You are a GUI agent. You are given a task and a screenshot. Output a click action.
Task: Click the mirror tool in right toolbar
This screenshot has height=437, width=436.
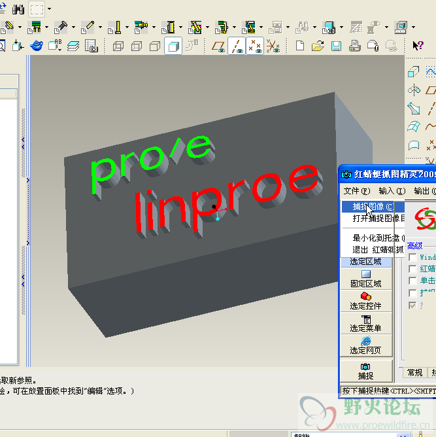pos(414,90)
